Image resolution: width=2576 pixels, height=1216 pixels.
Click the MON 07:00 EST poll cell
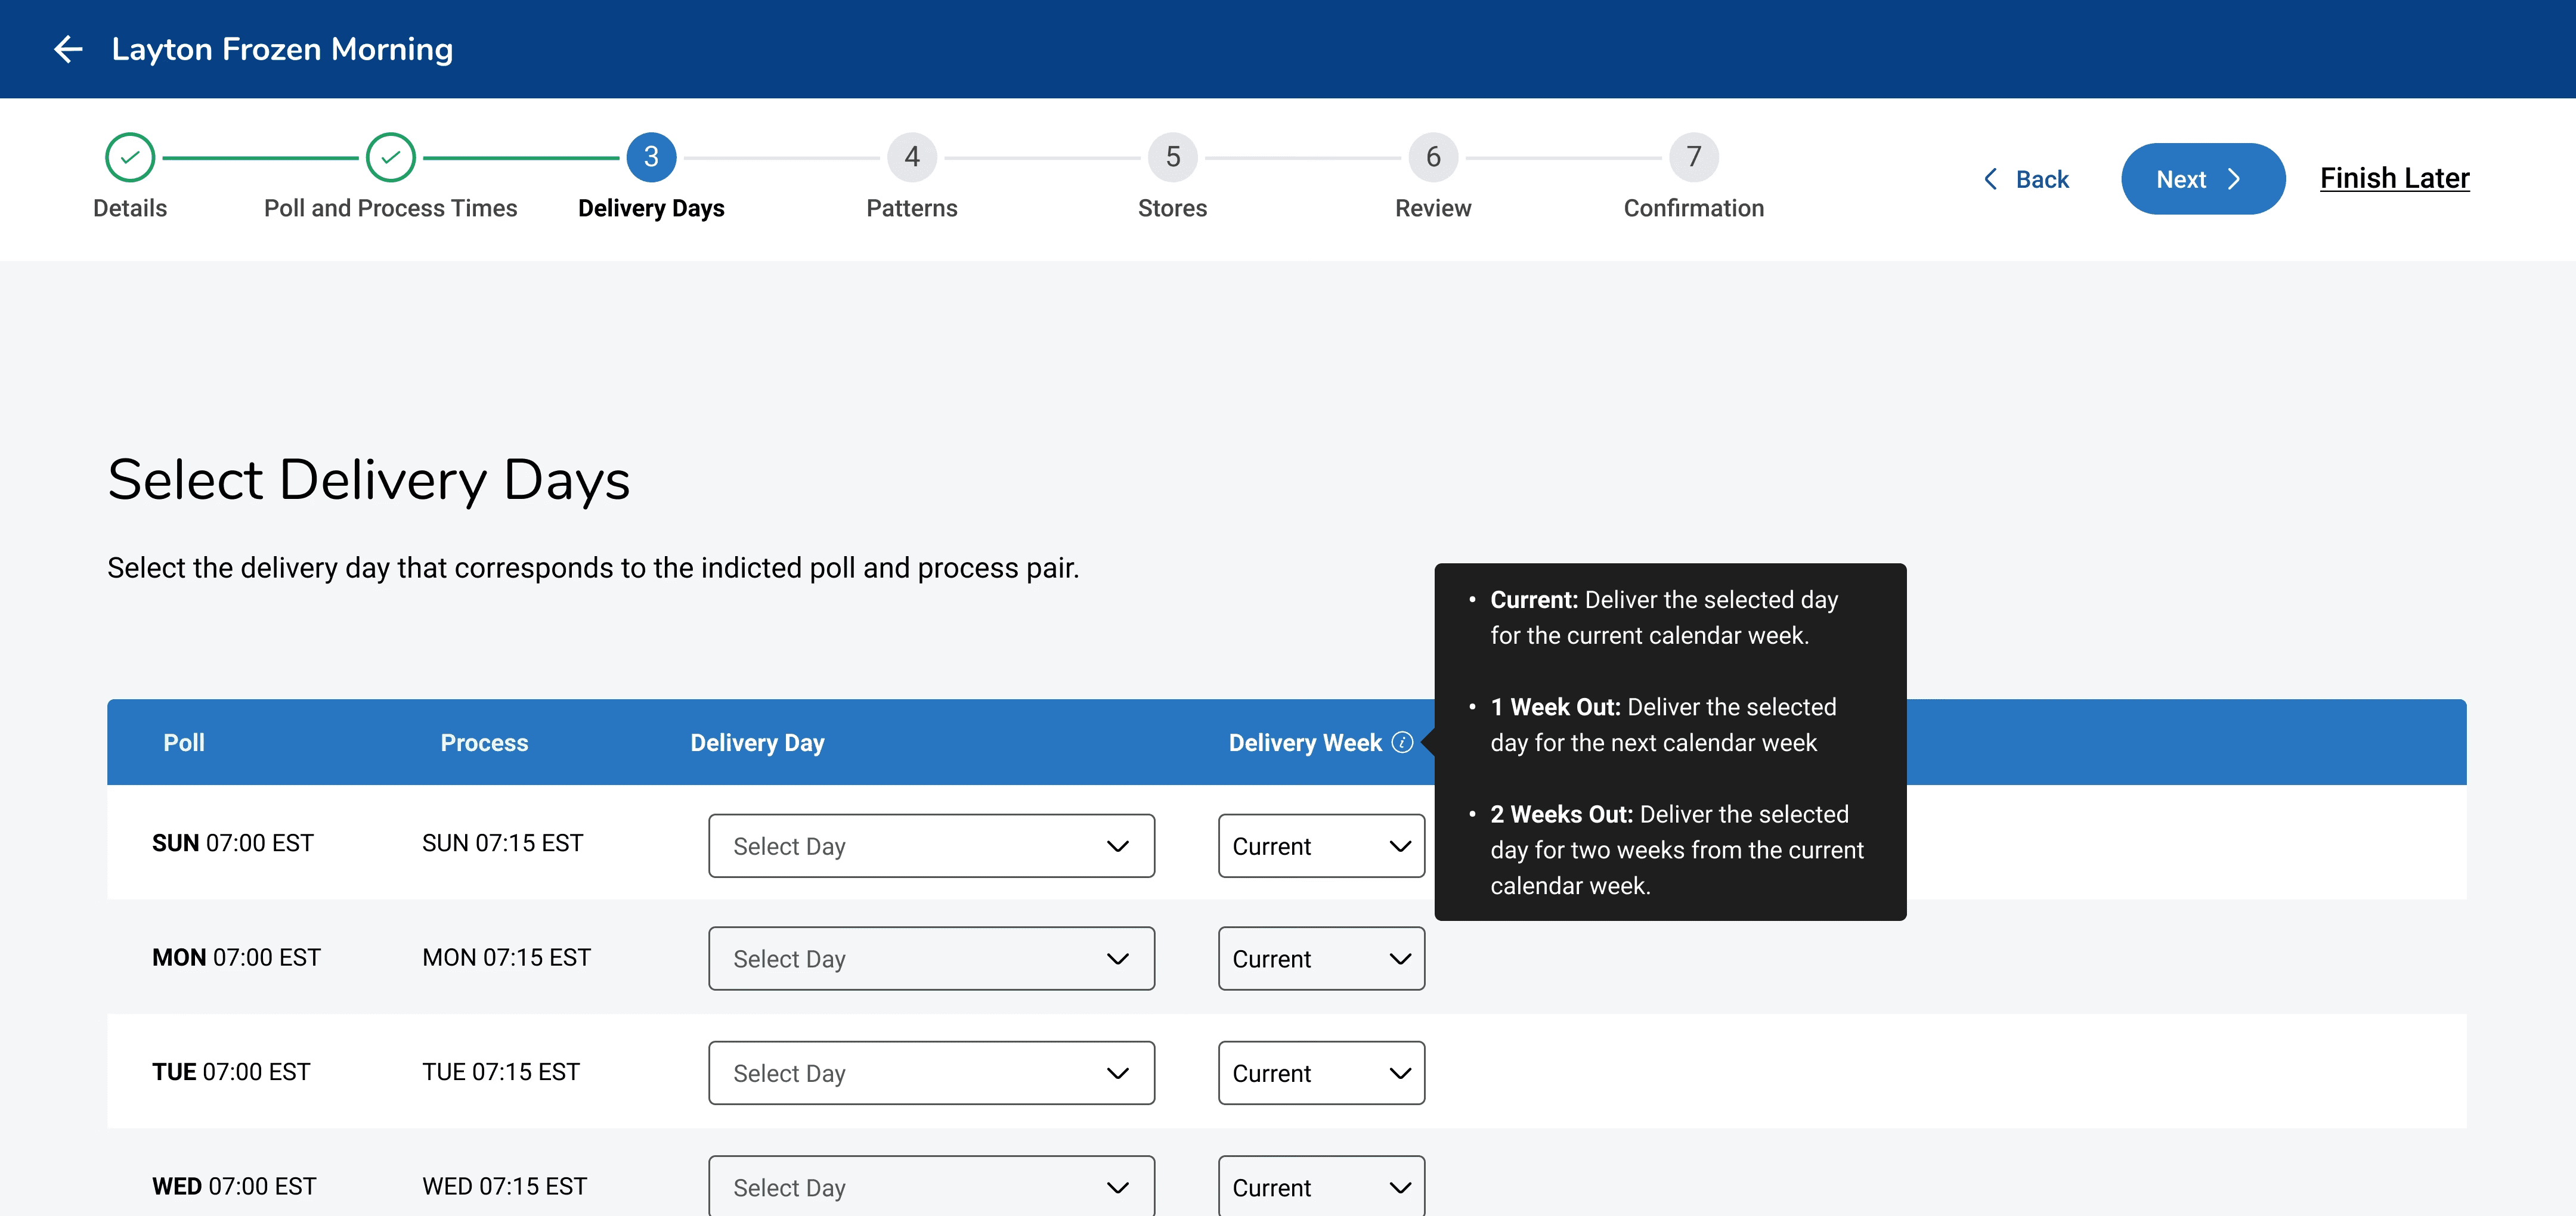pos(236,957)
